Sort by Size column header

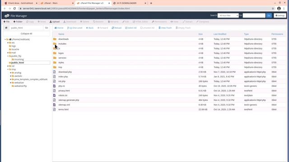[200, 34]
